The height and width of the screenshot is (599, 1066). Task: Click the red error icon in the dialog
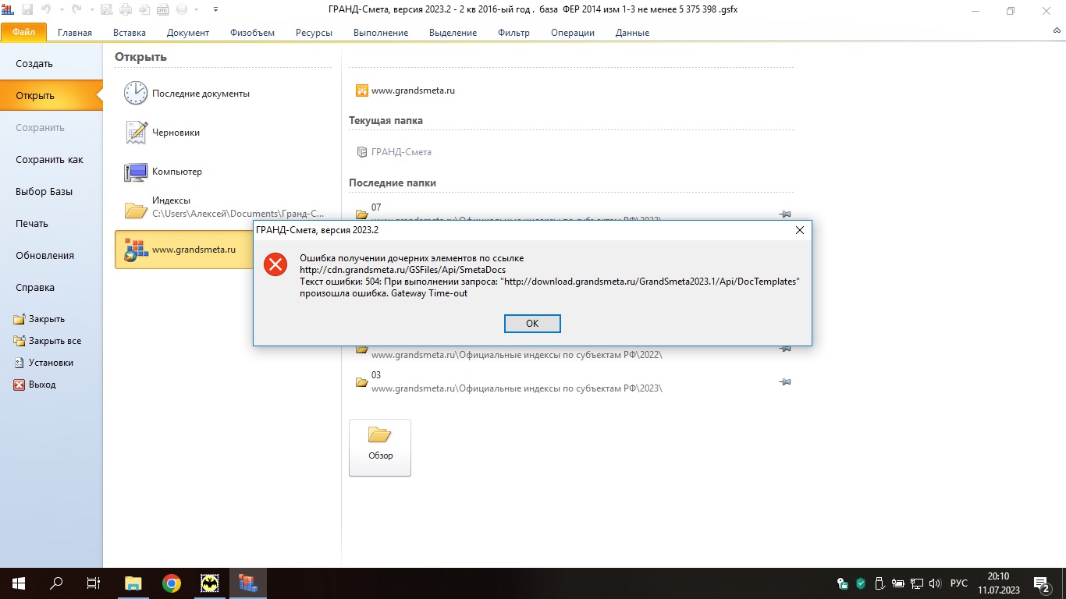(x=275, y=264)
